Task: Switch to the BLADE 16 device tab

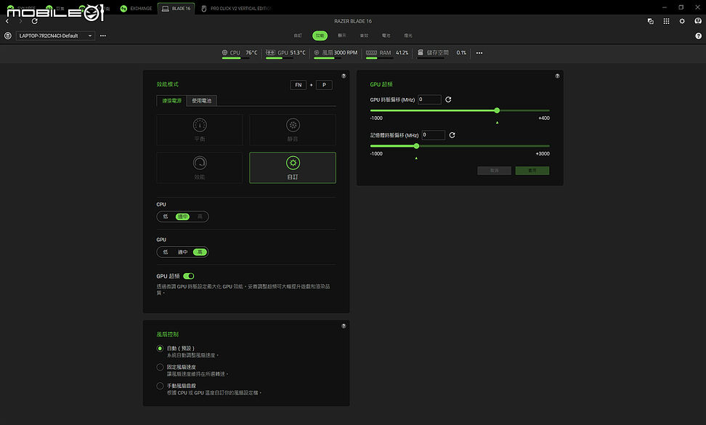Action: point(176,9)
